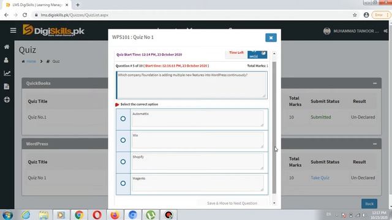Bookmark the page with the star icon
The width and height of the screenshot is (392, 220).
pos(355,15)
